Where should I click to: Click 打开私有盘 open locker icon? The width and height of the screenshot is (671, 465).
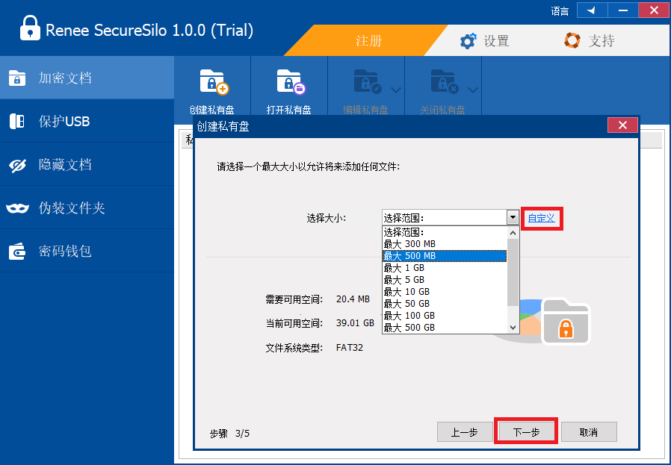(291, 81)
